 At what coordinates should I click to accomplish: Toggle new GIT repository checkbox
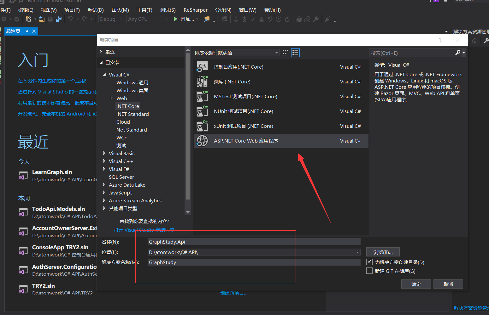pos(369,271)
